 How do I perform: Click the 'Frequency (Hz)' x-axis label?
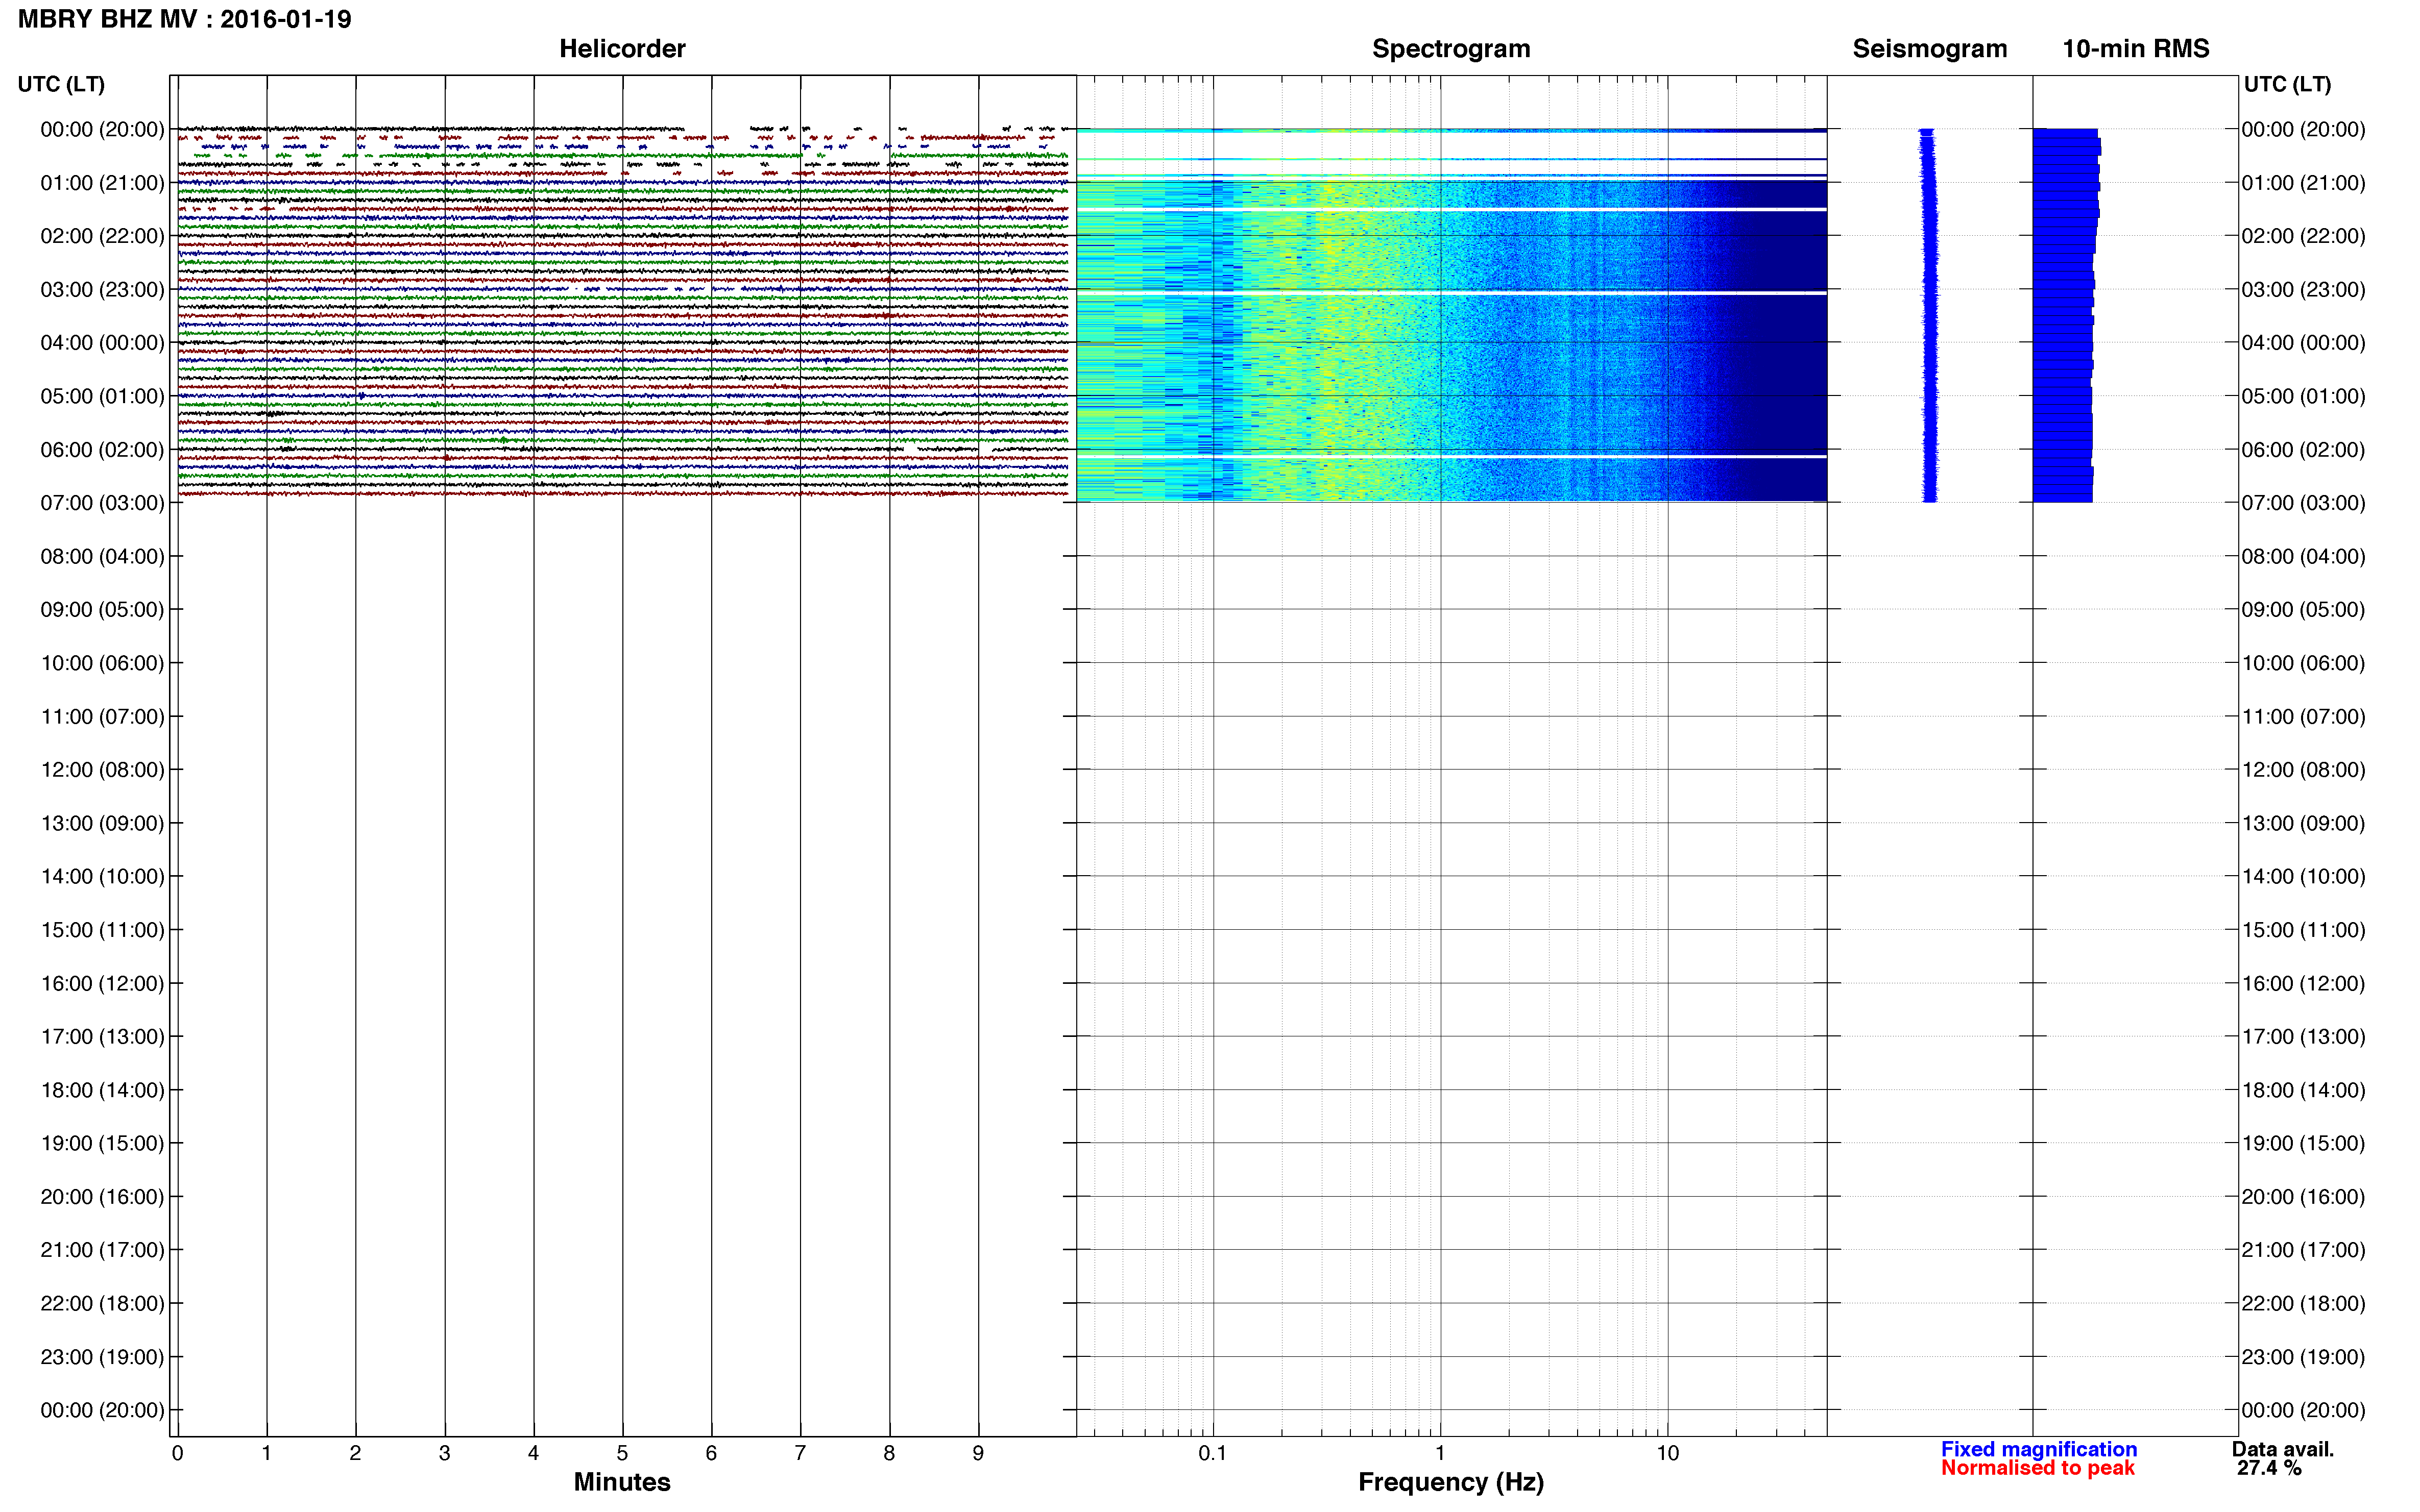[x=1450, y=1482]
